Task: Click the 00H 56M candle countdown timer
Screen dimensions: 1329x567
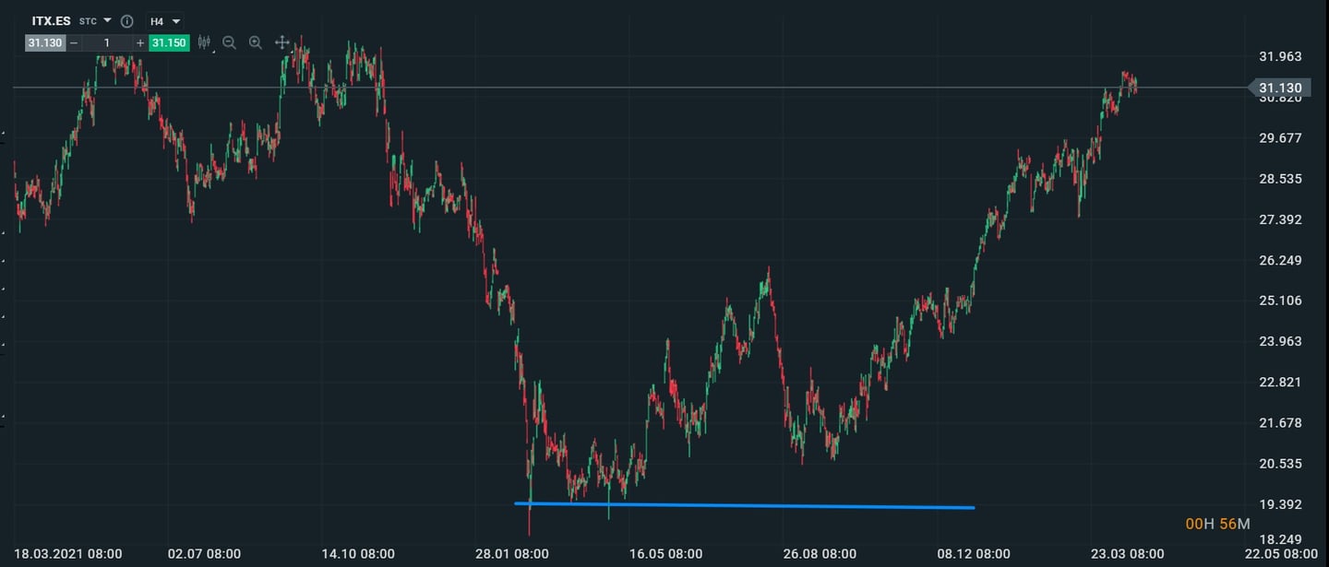Action: 1217,524
